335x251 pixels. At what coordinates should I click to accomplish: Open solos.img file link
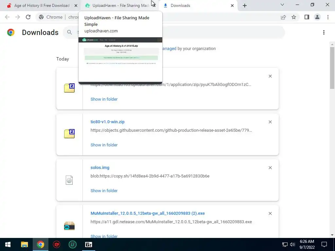tap(100, 168)
